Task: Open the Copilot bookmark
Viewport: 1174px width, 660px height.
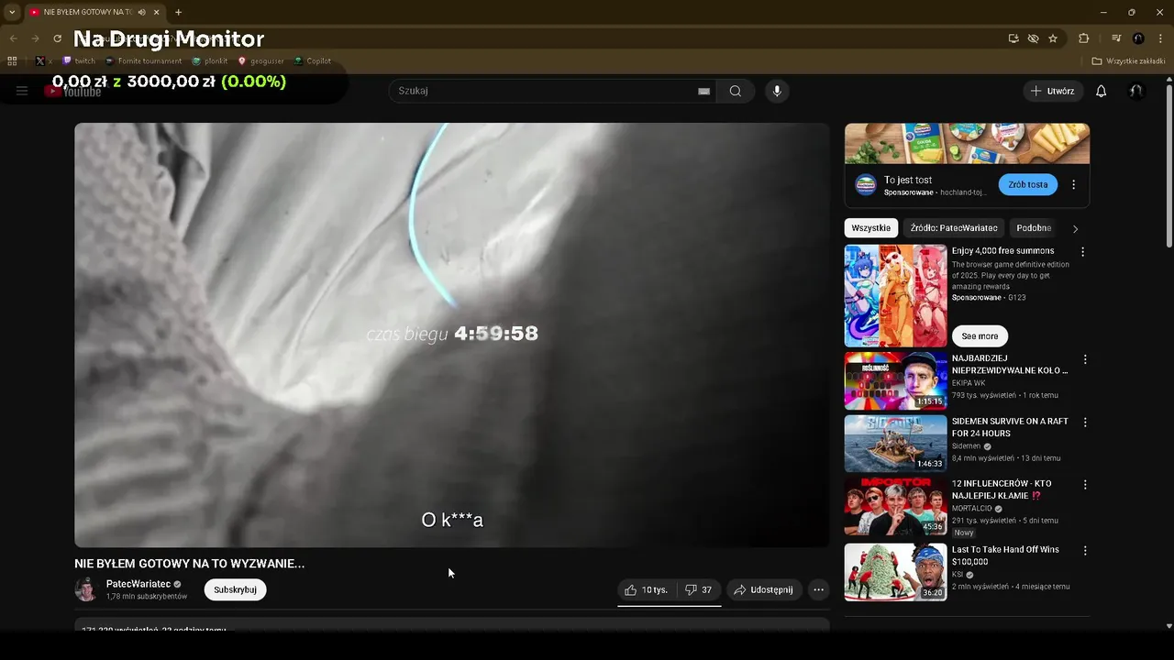Action: point(313,61)
